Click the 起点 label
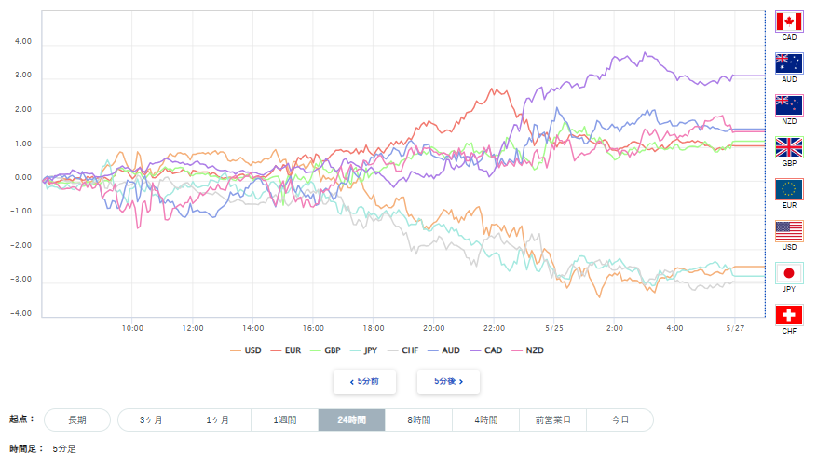The image size is (817, 467). pos(21,419)
